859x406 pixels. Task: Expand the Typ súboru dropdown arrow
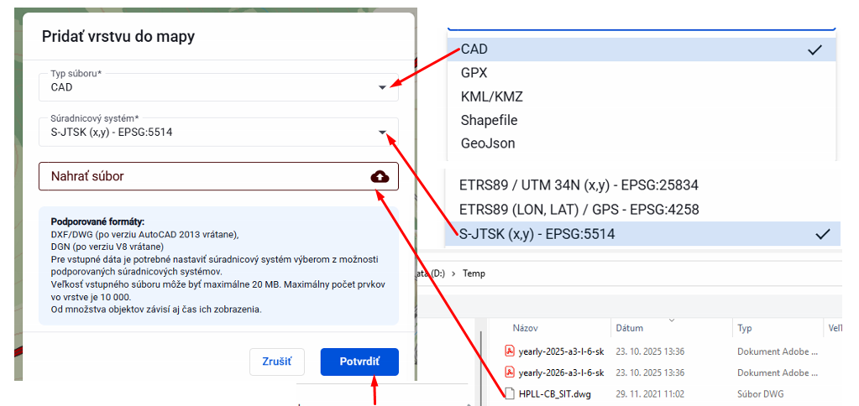[x=383, y=87]
